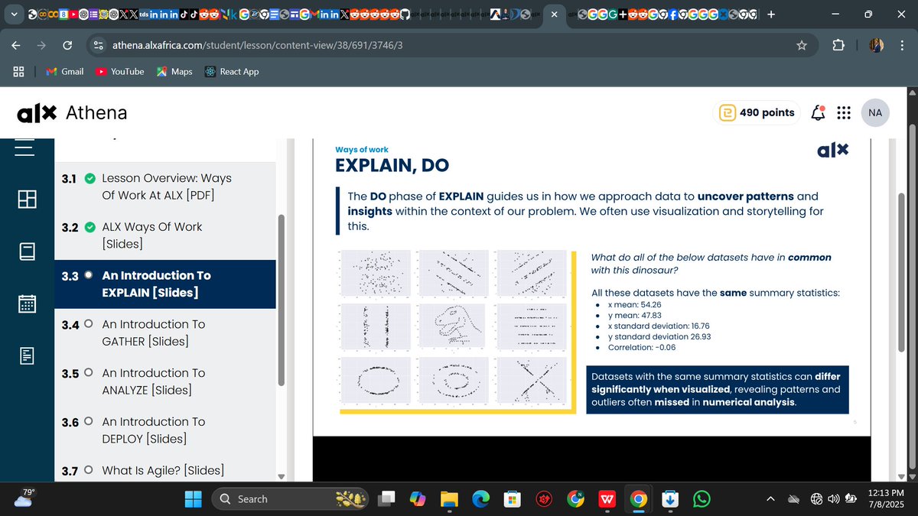Open volume control in the system tray
The height and width of the screenshot is (516, 918).
coord(833,498)
